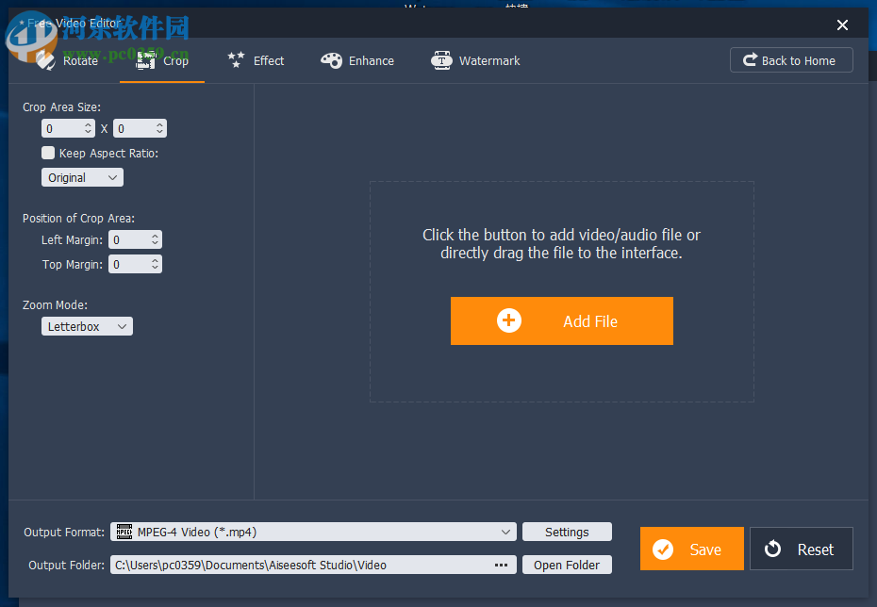Viewport: 877px width, 607px height.
Task: Click the Rotate tool icon
Action: coord(45,59)
